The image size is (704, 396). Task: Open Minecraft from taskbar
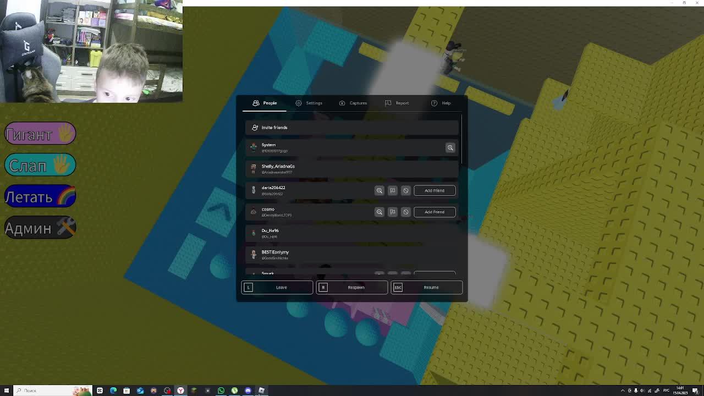pyautogui.click(x=194, y=391)
